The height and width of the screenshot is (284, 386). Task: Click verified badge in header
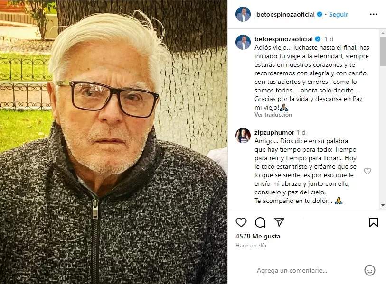[320, 14]
